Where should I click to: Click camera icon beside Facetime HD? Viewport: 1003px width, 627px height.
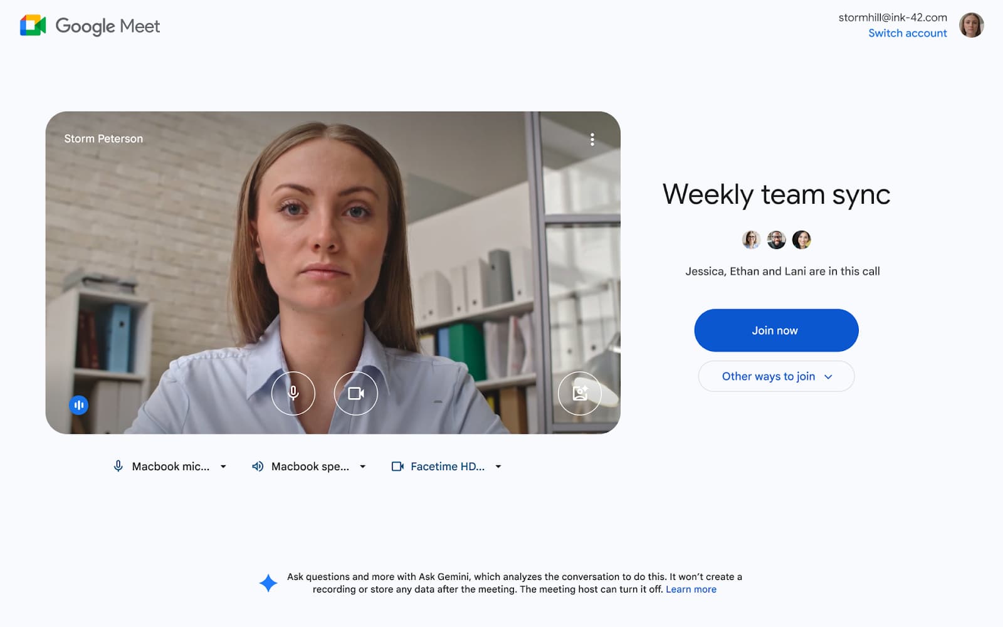pyautogui.click(x=397, y=466)
